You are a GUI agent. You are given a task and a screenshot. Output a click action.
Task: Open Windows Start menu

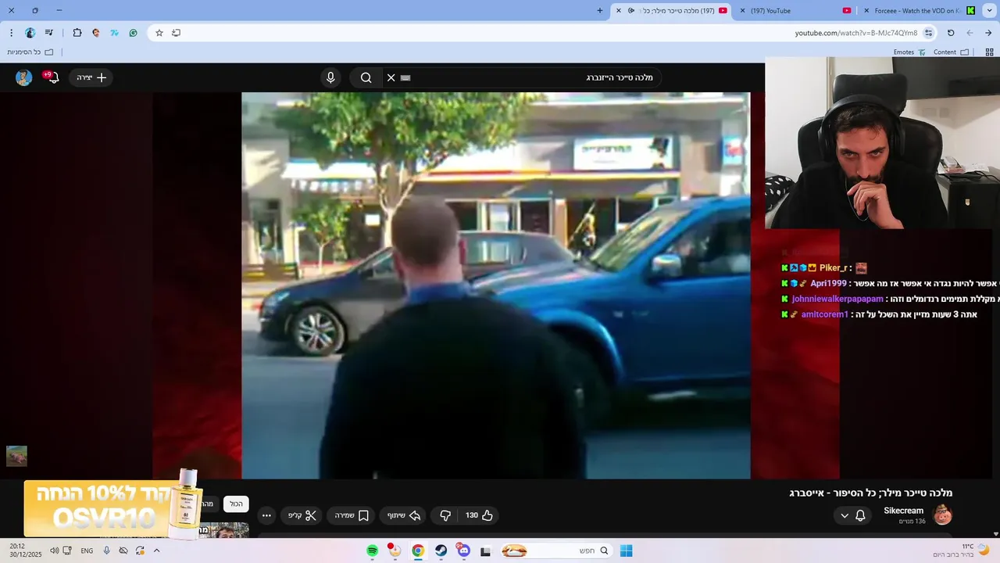pyautogui.click(x=626, y=550)
